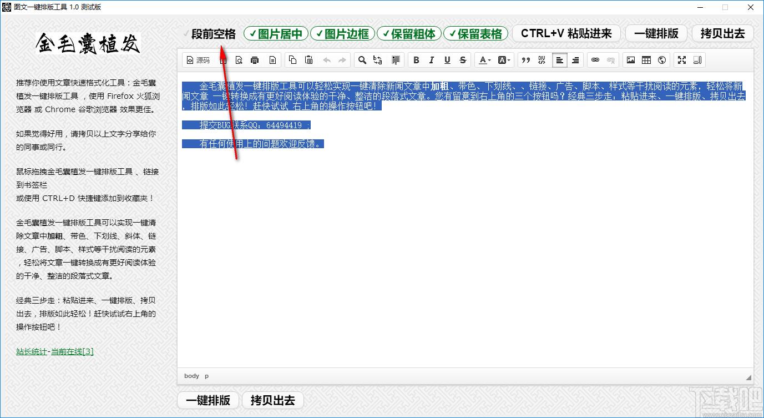Image resolution: width=764 pixels, height=418 pixels.
Task: Click the 金毛囊植发 logo image
Action: pyautogui.click(x=89, y=43)
